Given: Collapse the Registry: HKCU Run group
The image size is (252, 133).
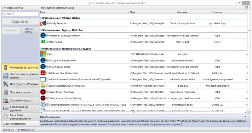Looking at the screenshot, I should point(42,30).
